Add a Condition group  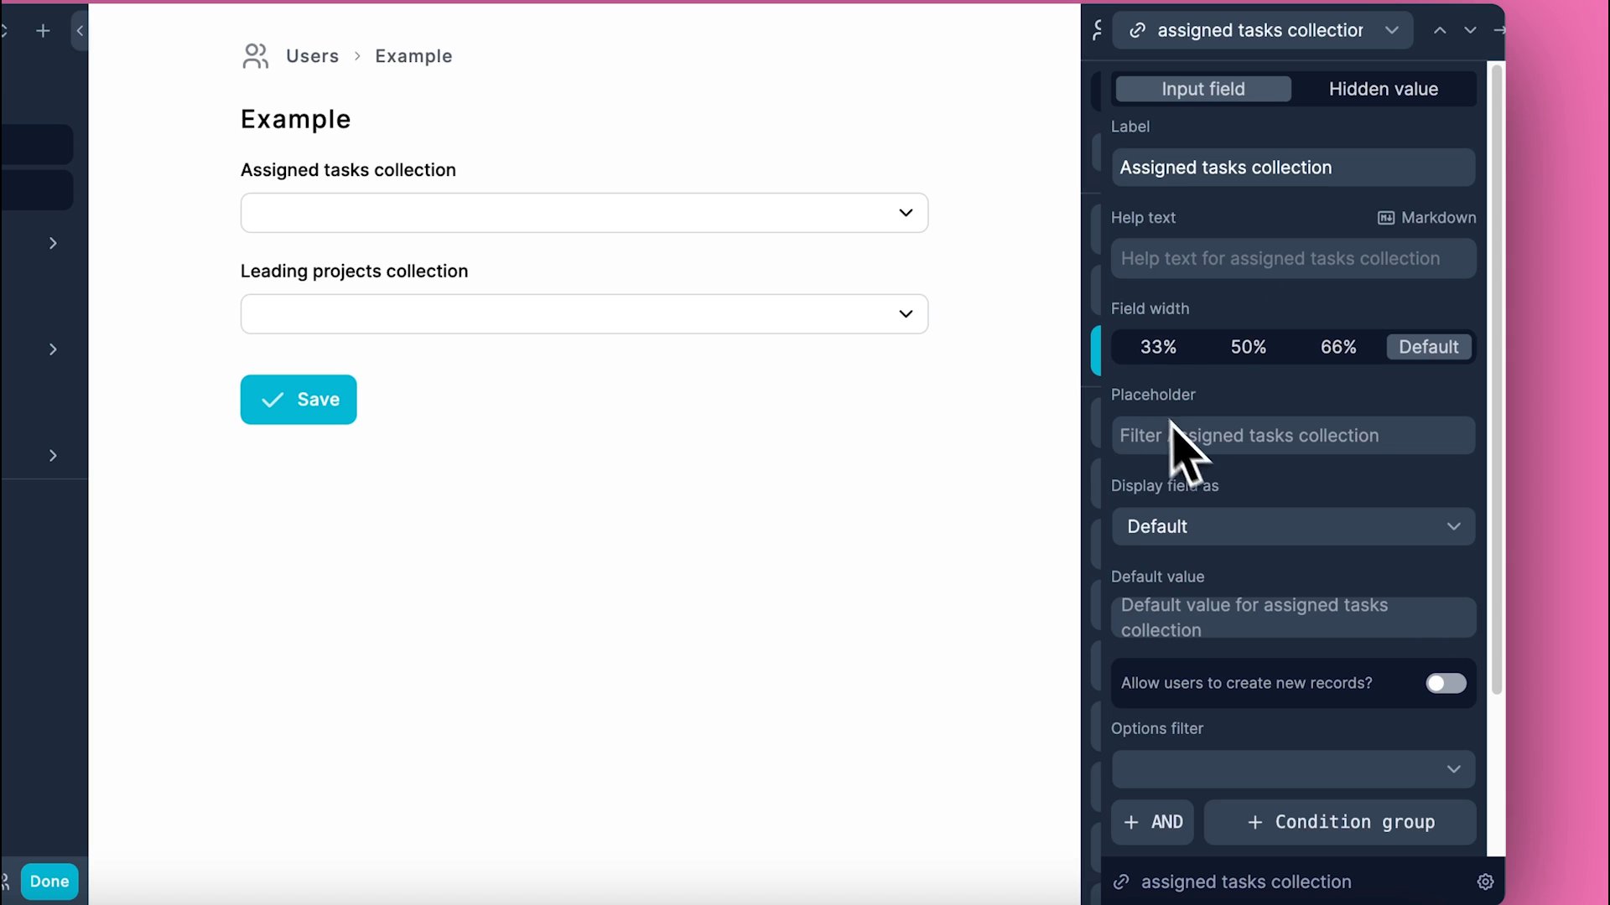[1340, 822]
